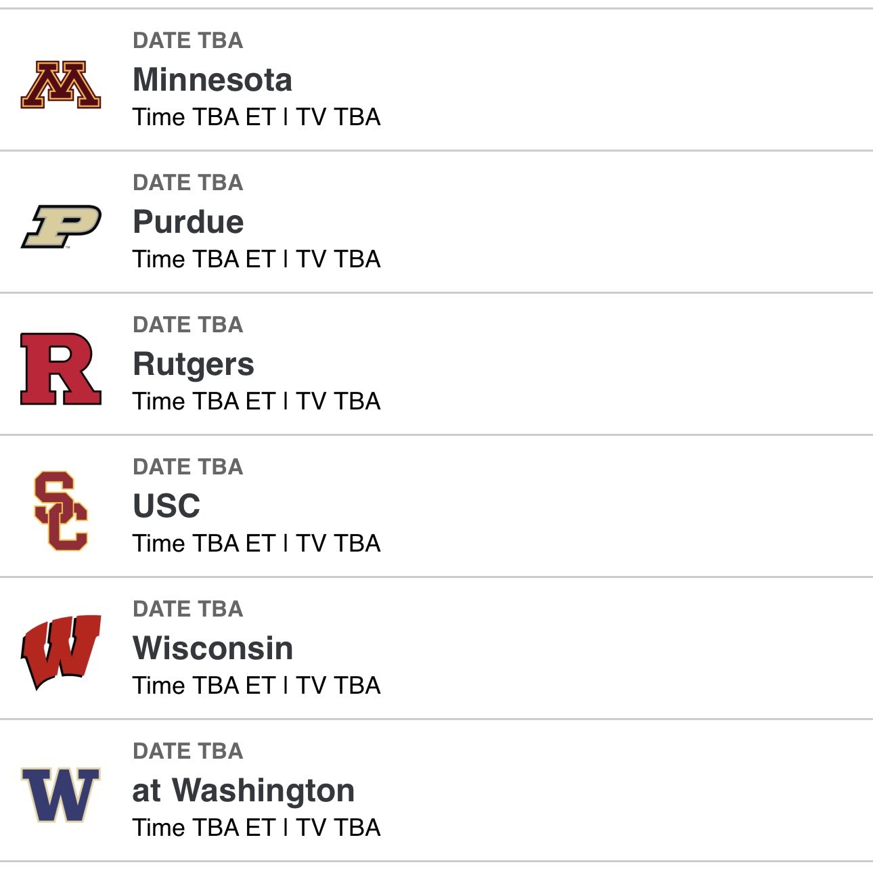Screen dimensions: 873x869
Task: Tap the USC interlocking SC logo
Action: point(61,511)
